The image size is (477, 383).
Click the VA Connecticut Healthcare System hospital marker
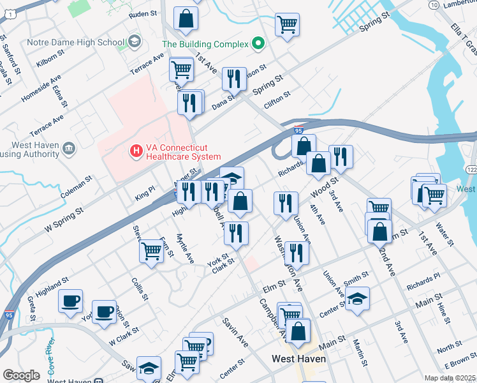coord(136,151)
